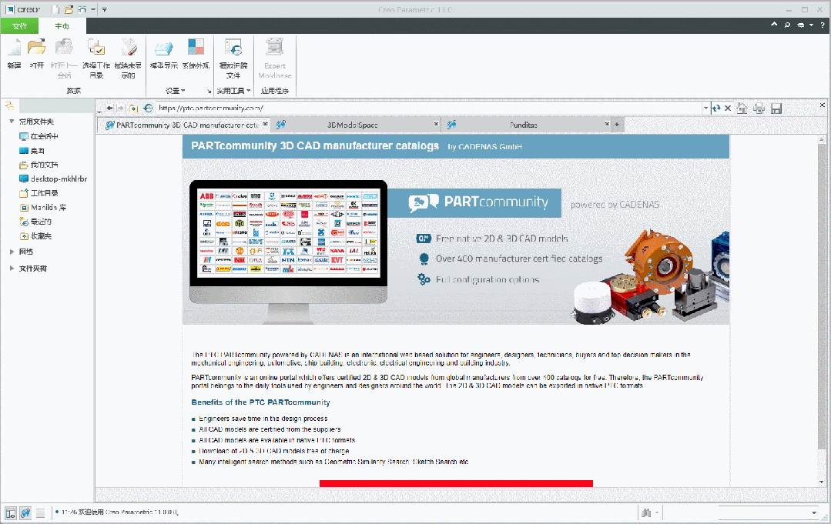Open the Manikin 库 library item

click(x=43, y=208)
